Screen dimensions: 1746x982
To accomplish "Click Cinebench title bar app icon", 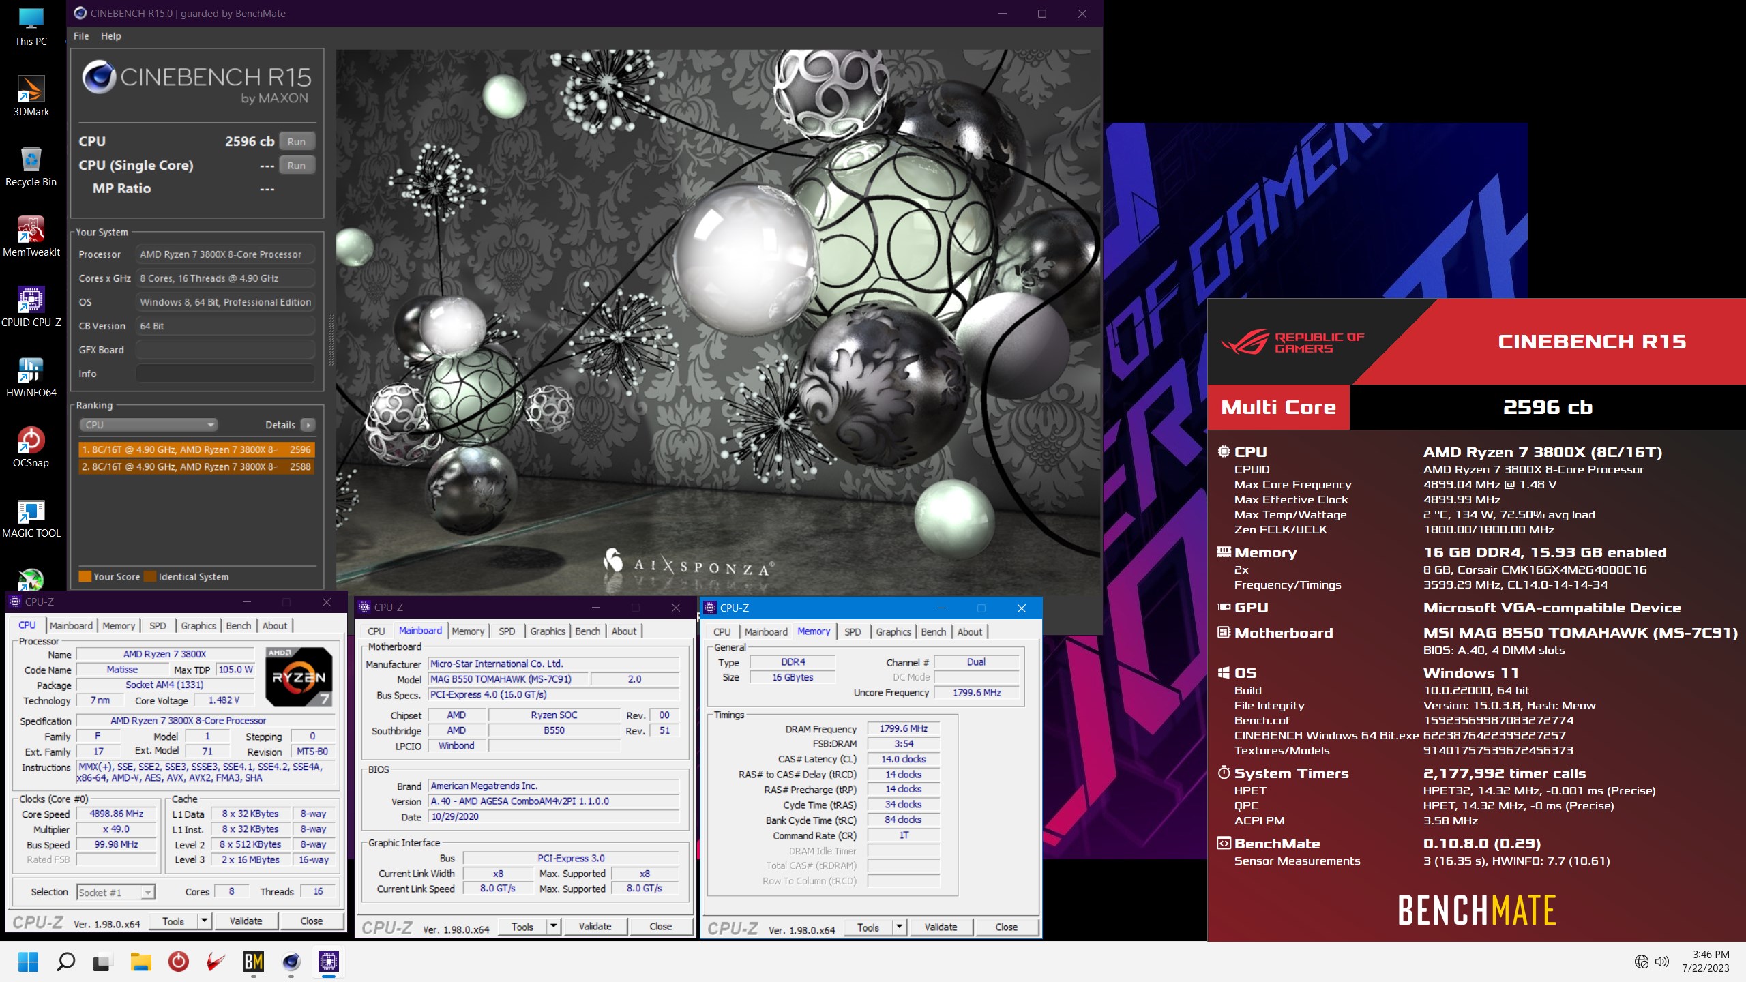I will 80,13.
